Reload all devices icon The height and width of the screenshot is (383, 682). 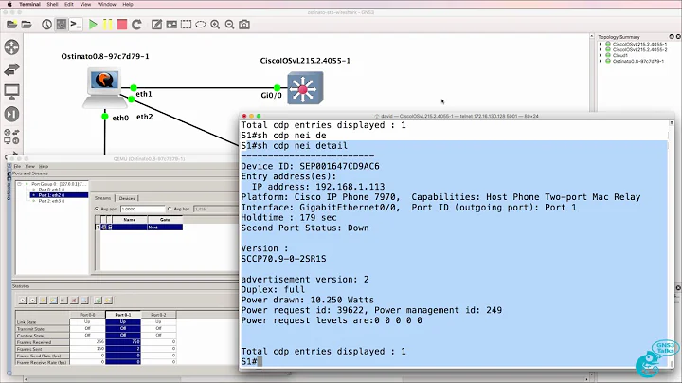(136, 25)
